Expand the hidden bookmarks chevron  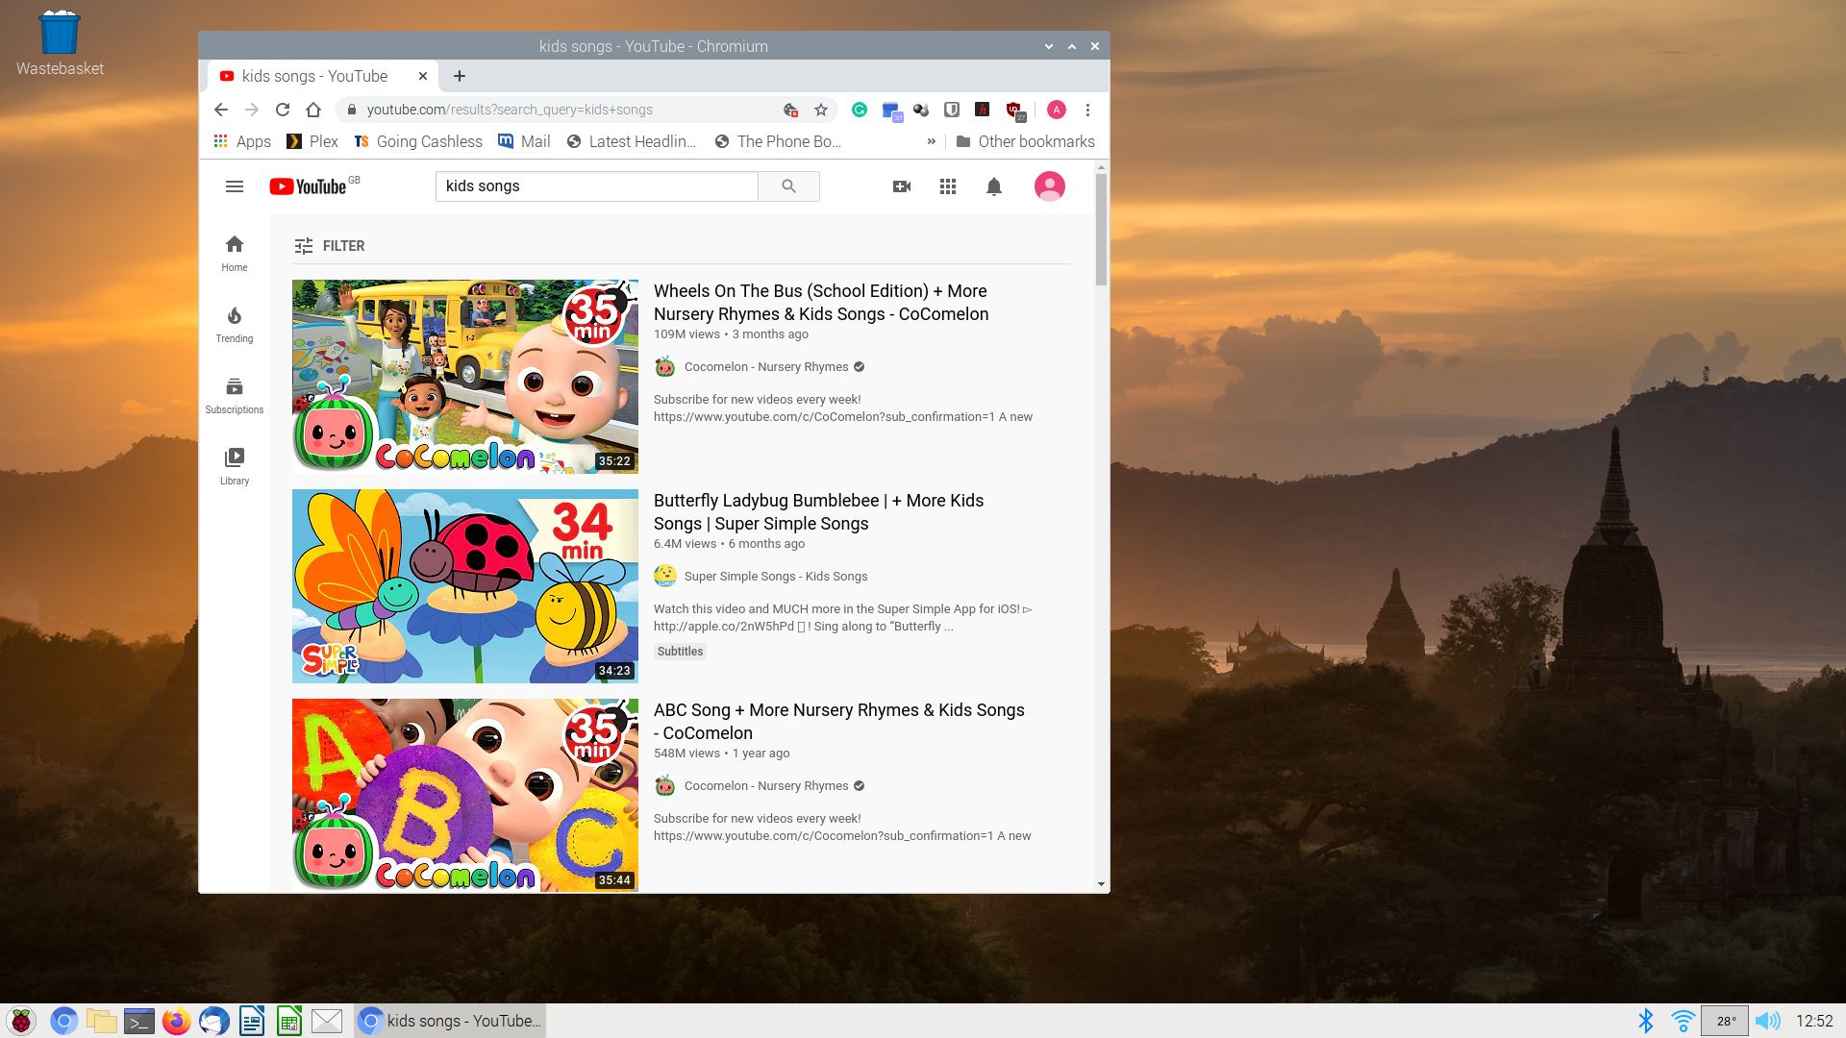[931, 141]
